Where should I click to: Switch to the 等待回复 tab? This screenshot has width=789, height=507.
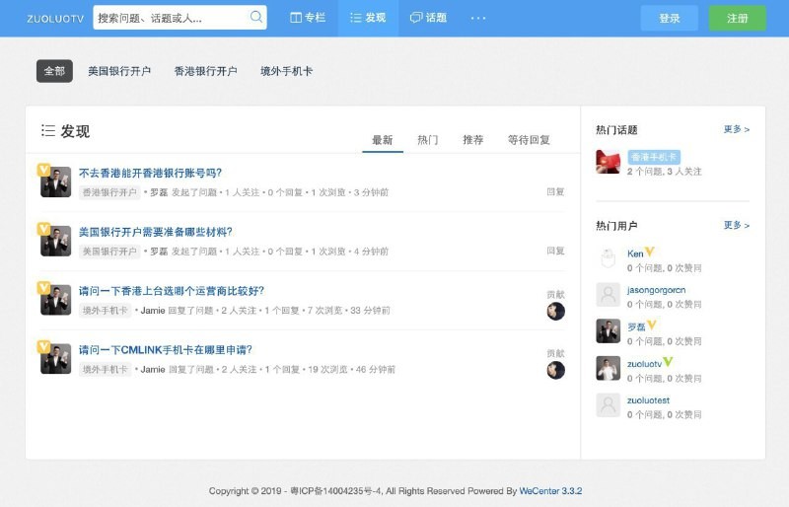click(x=529, y=140)
